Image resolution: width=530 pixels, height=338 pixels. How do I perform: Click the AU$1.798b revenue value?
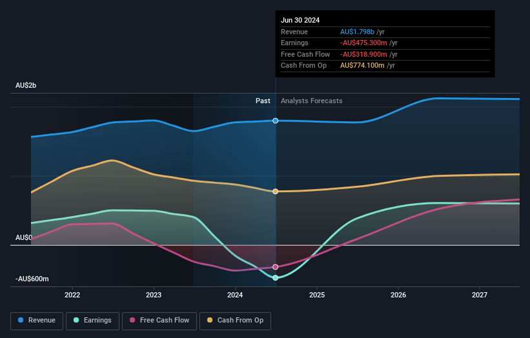(x=357, y=32)
